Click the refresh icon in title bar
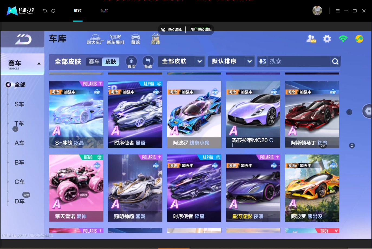 tap(53, 11)
